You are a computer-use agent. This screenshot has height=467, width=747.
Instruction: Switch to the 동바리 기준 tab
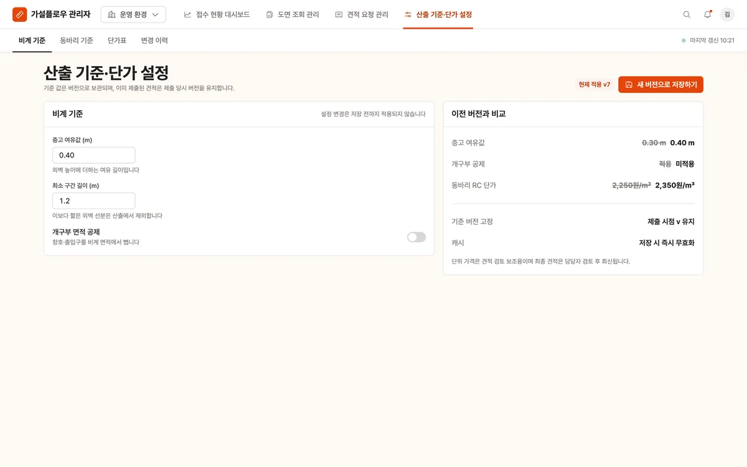(77, 40)
